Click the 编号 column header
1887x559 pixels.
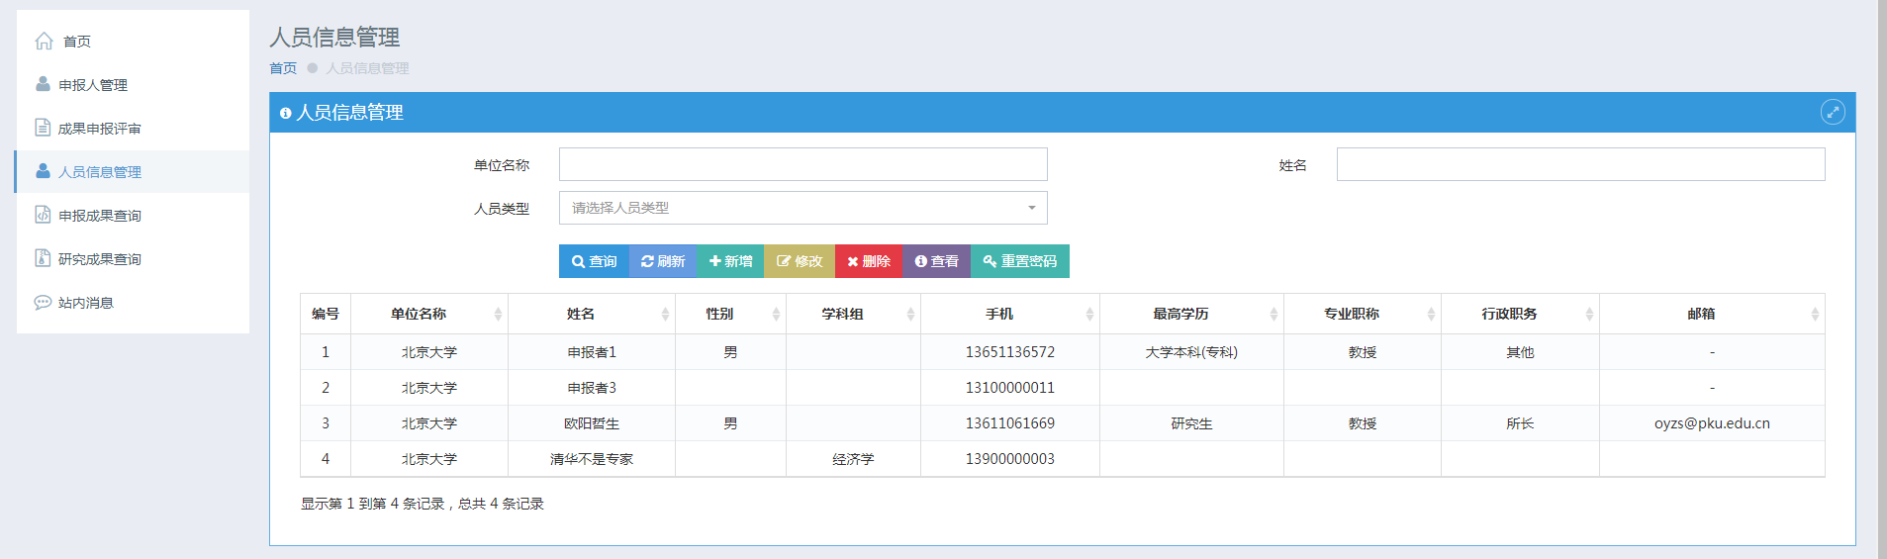point(326,314)
